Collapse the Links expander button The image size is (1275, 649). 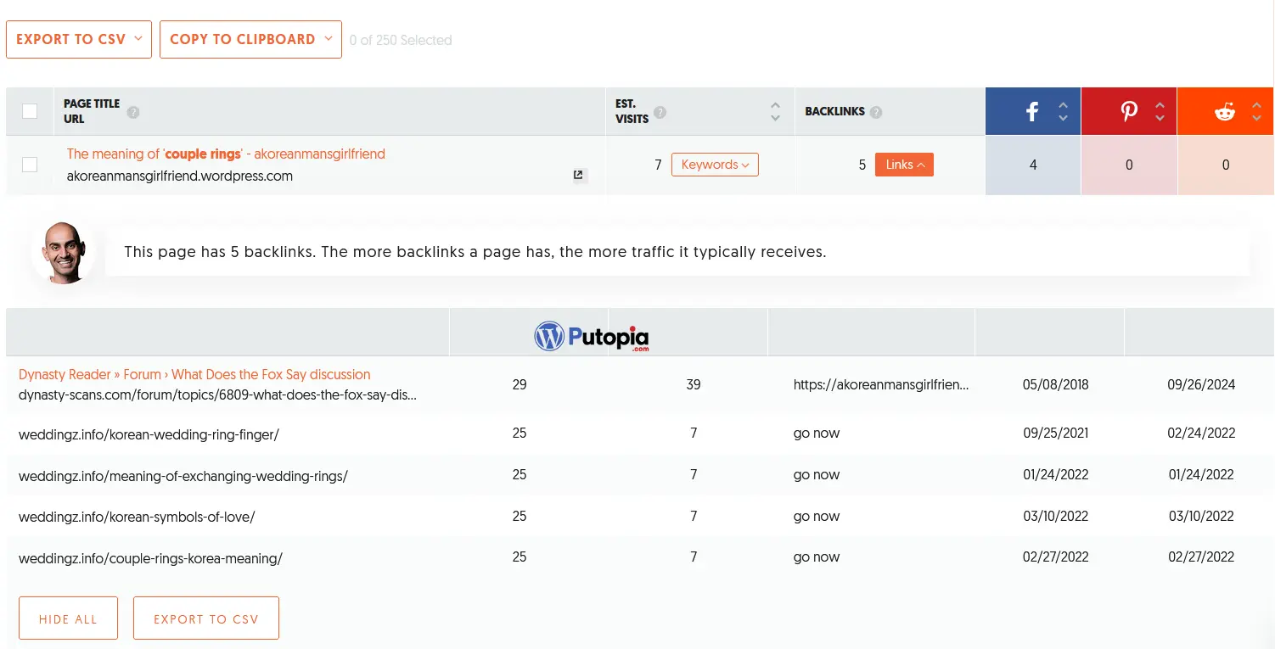(x=904, y=165)
